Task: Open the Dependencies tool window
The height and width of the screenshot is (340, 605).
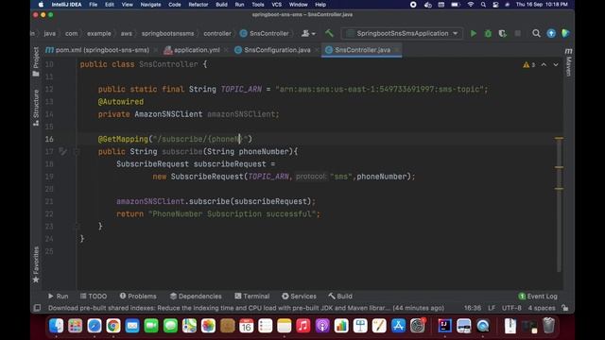Action: [x=196, y=296]
